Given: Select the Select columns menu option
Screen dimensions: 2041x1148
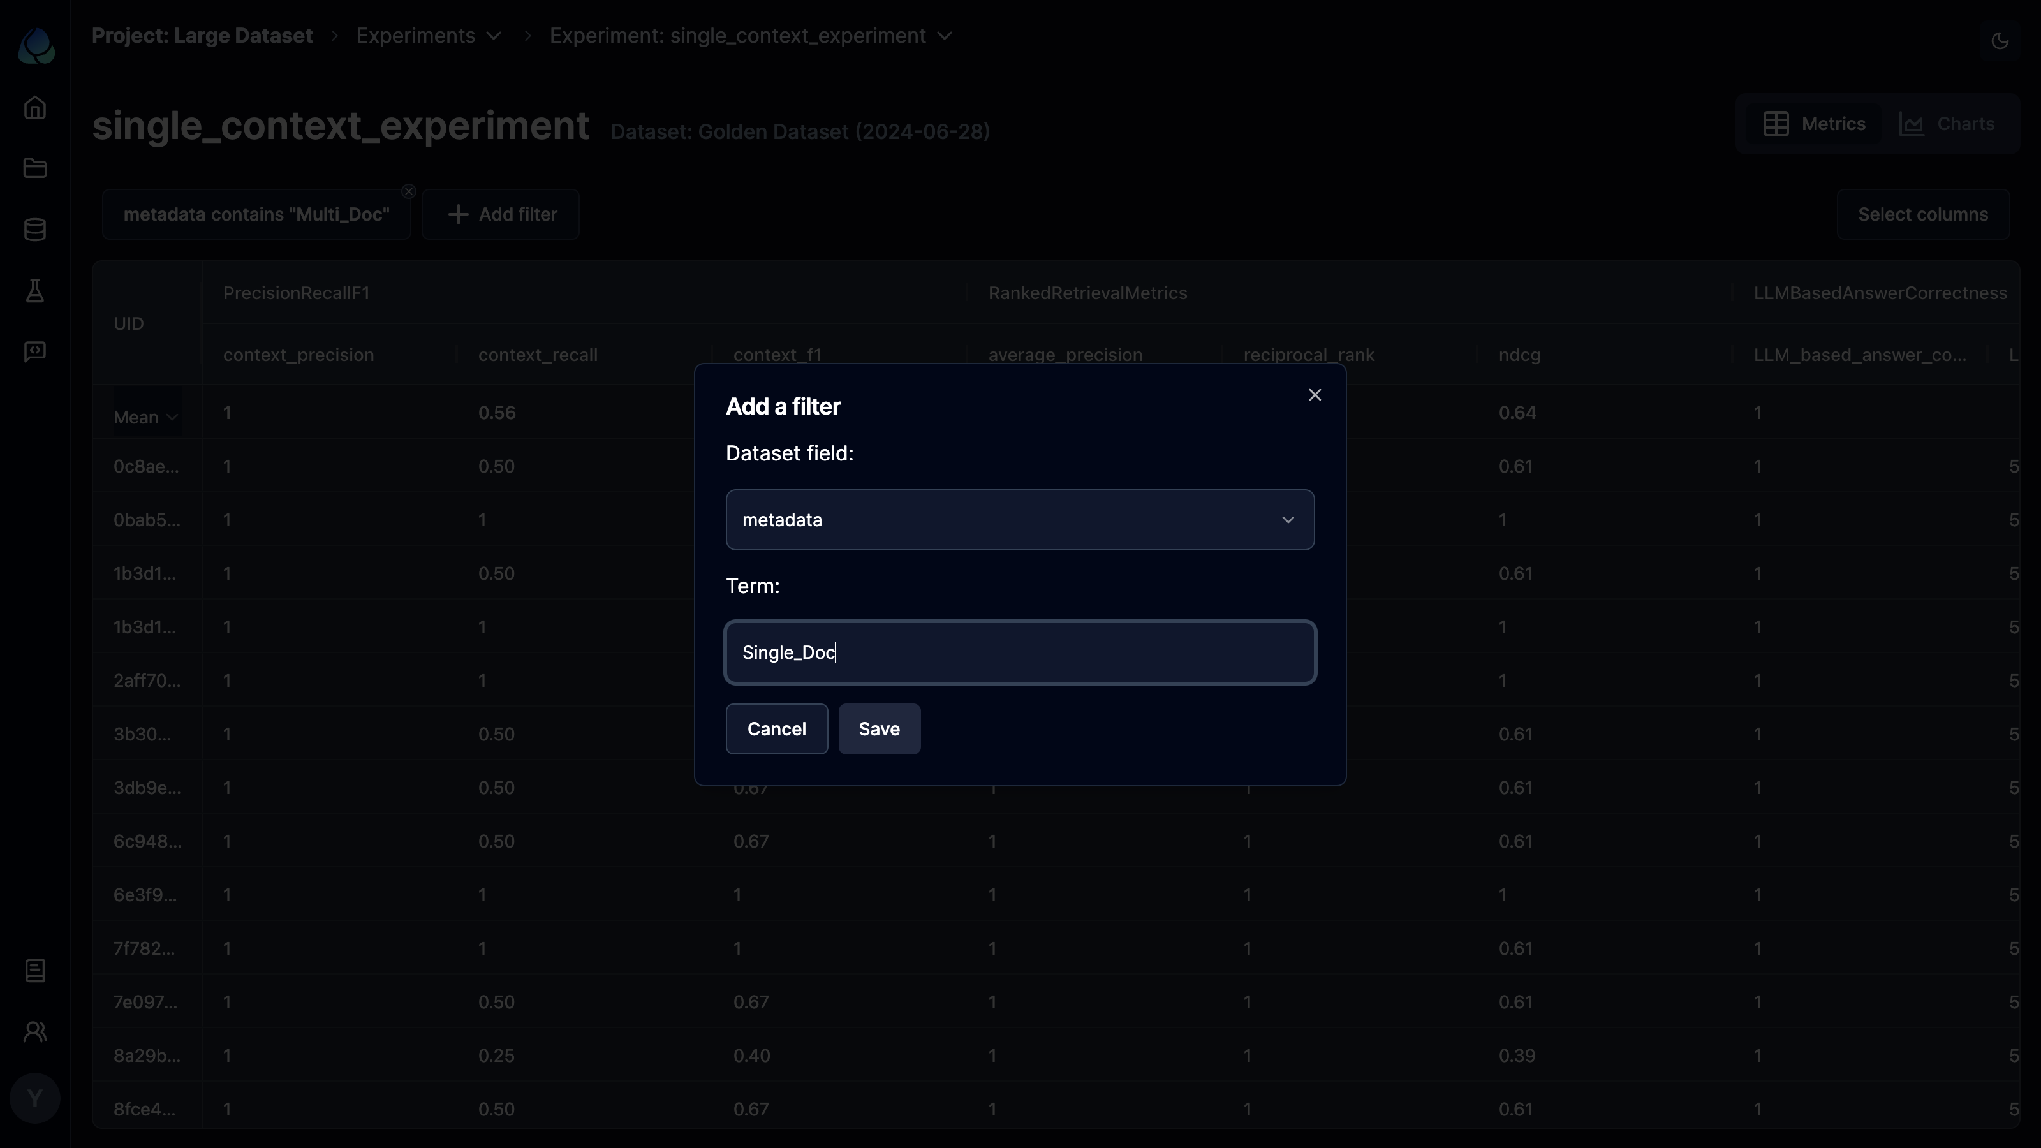Looking at the screenshot, I should tap(1925, 214).
